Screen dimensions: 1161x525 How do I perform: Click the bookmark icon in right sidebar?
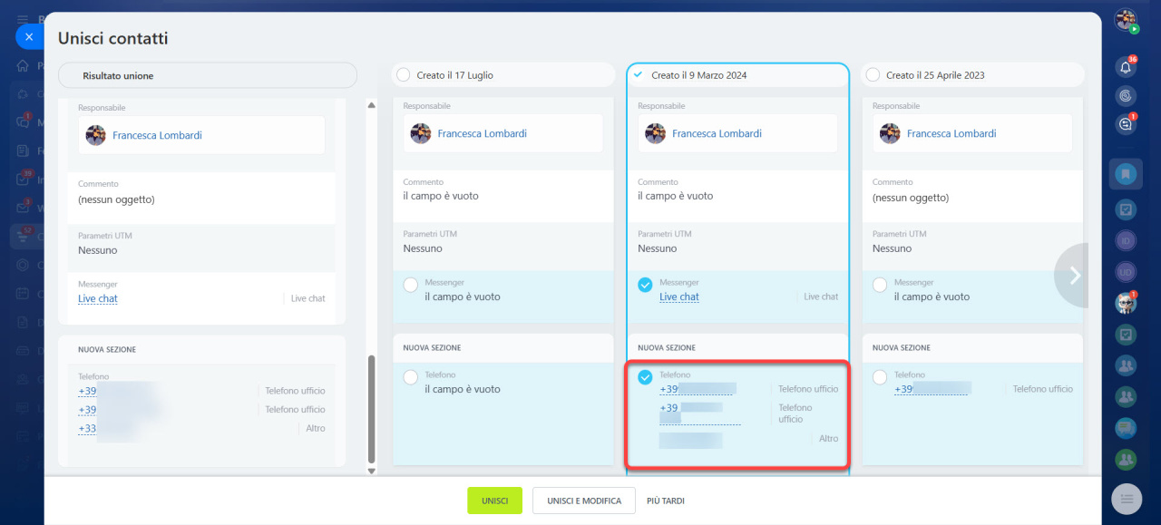1126,173
